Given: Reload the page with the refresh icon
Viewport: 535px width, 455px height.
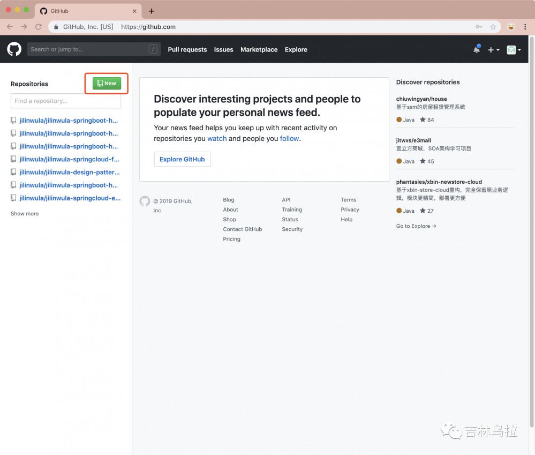Looking at the screenshot, I should point(39,27).
